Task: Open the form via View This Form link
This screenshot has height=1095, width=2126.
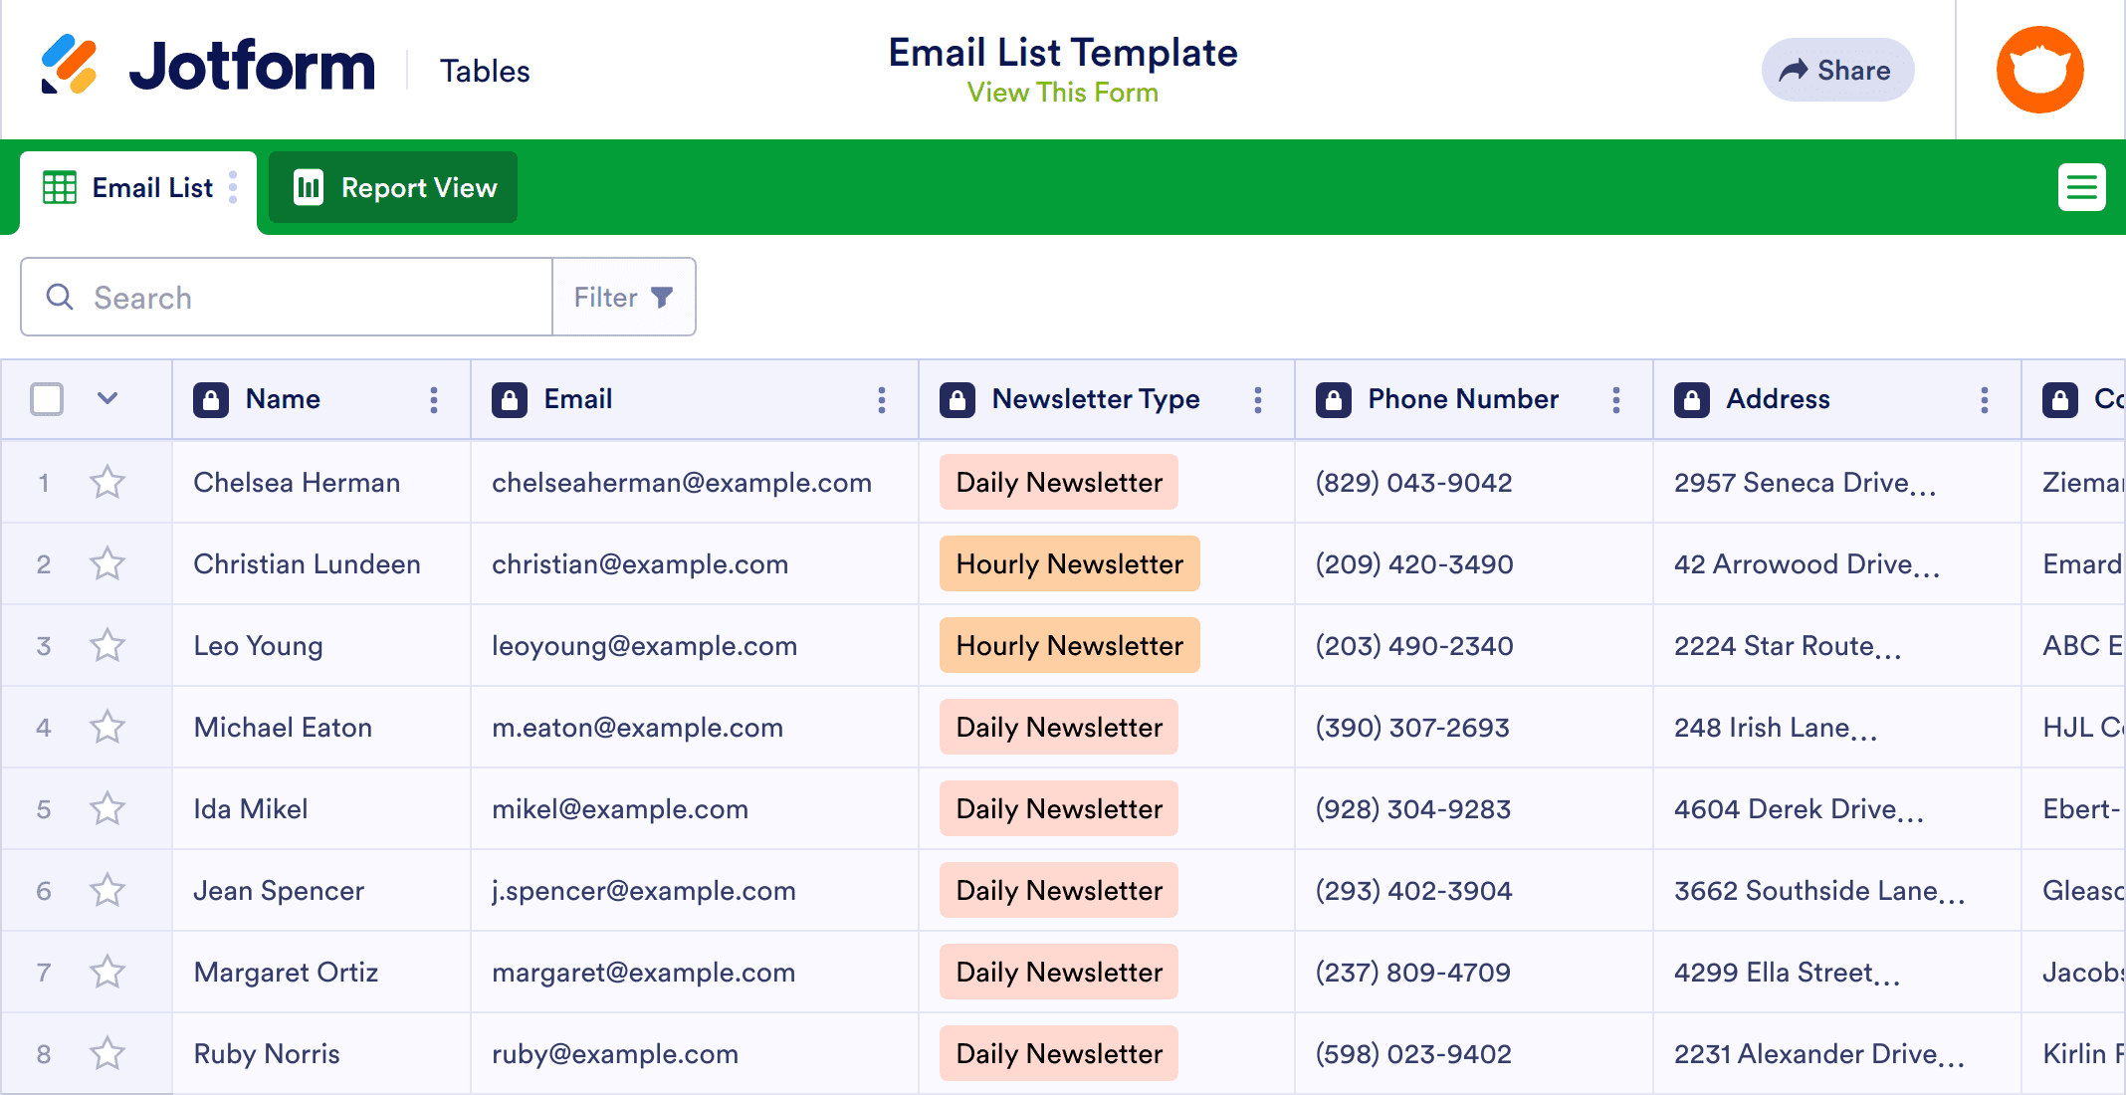Action: pyautogui.click(x=1062, y=93)
